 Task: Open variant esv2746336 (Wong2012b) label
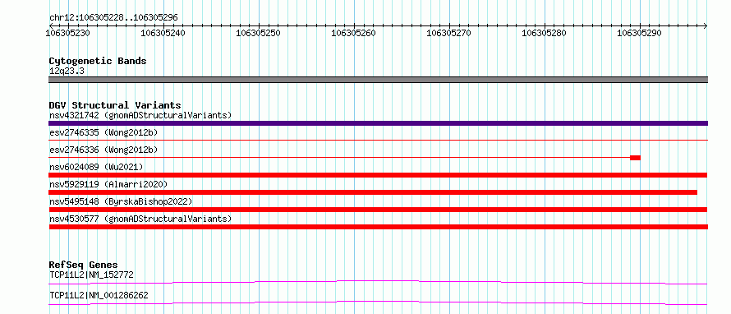[103, 150]
